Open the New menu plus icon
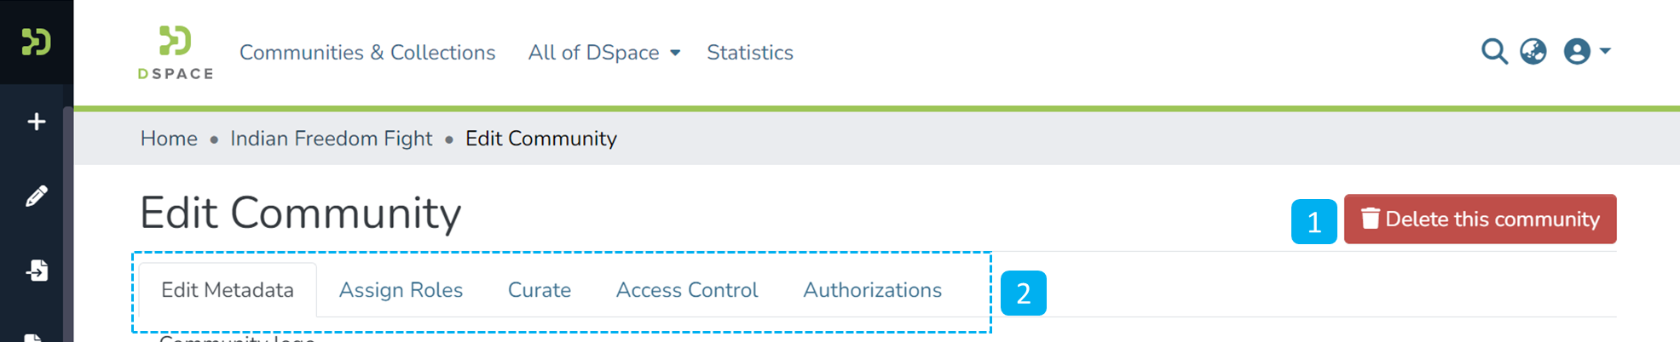 36,122
